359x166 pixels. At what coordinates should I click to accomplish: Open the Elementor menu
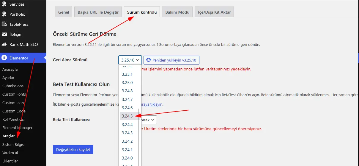(x=23, y=58)
